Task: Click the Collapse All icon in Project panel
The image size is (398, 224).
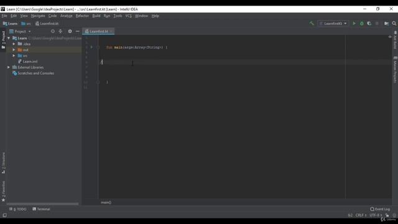Action: click(60, 31)
